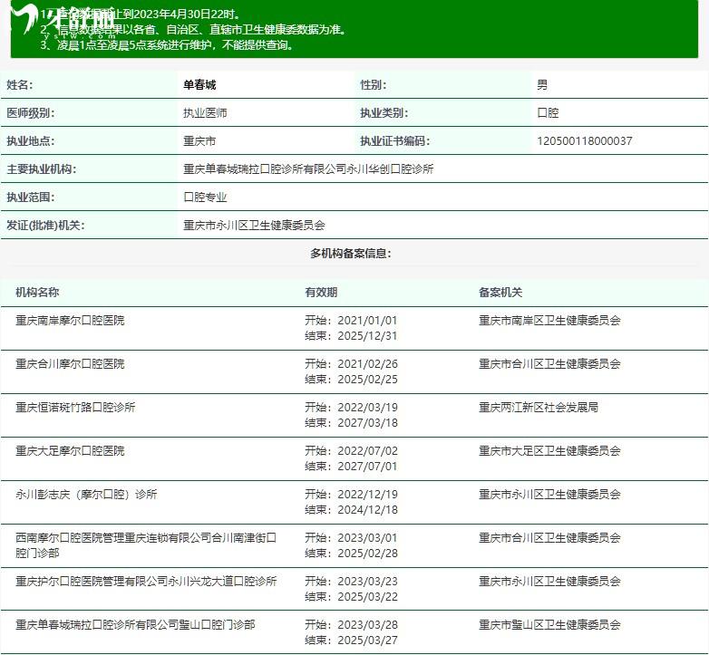Select 重庆市璧山区卫生健康委员会 authority

[549, 624]
